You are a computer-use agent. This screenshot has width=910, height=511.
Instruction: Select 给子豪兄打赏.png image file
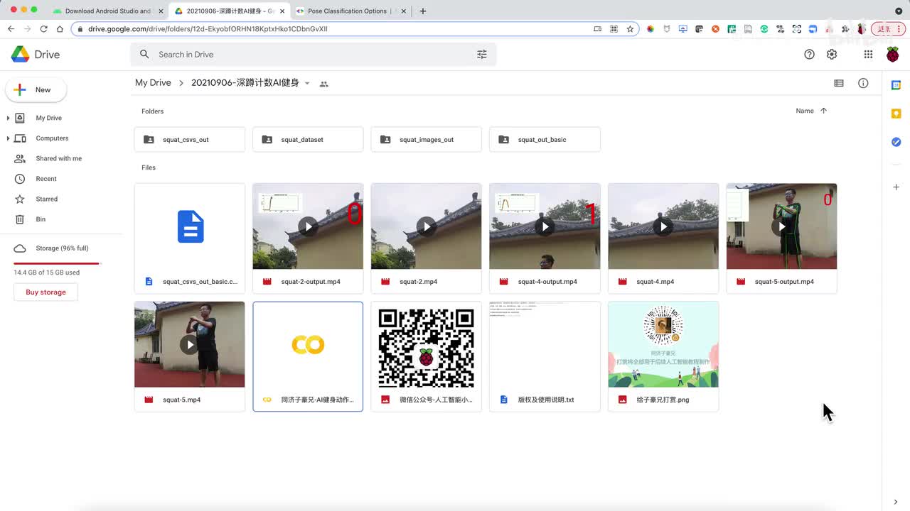[663, 356]
